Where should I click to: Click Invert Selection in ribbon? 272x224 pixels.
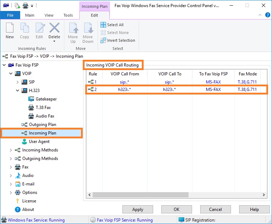tap(118, 40)
